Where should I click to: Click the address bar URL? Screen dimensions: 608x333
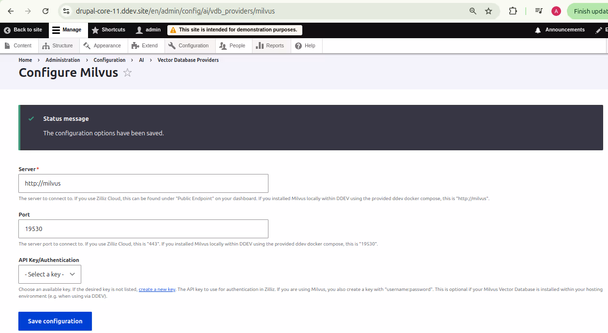(175, 11)
